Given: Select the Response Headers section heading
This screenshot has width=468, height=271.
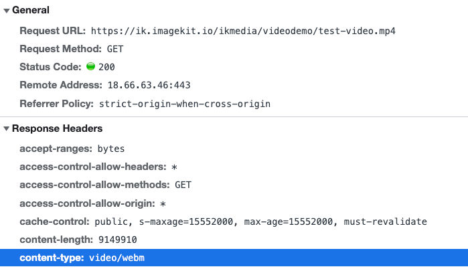Looking at the screenshot, I should pos(58,128).
